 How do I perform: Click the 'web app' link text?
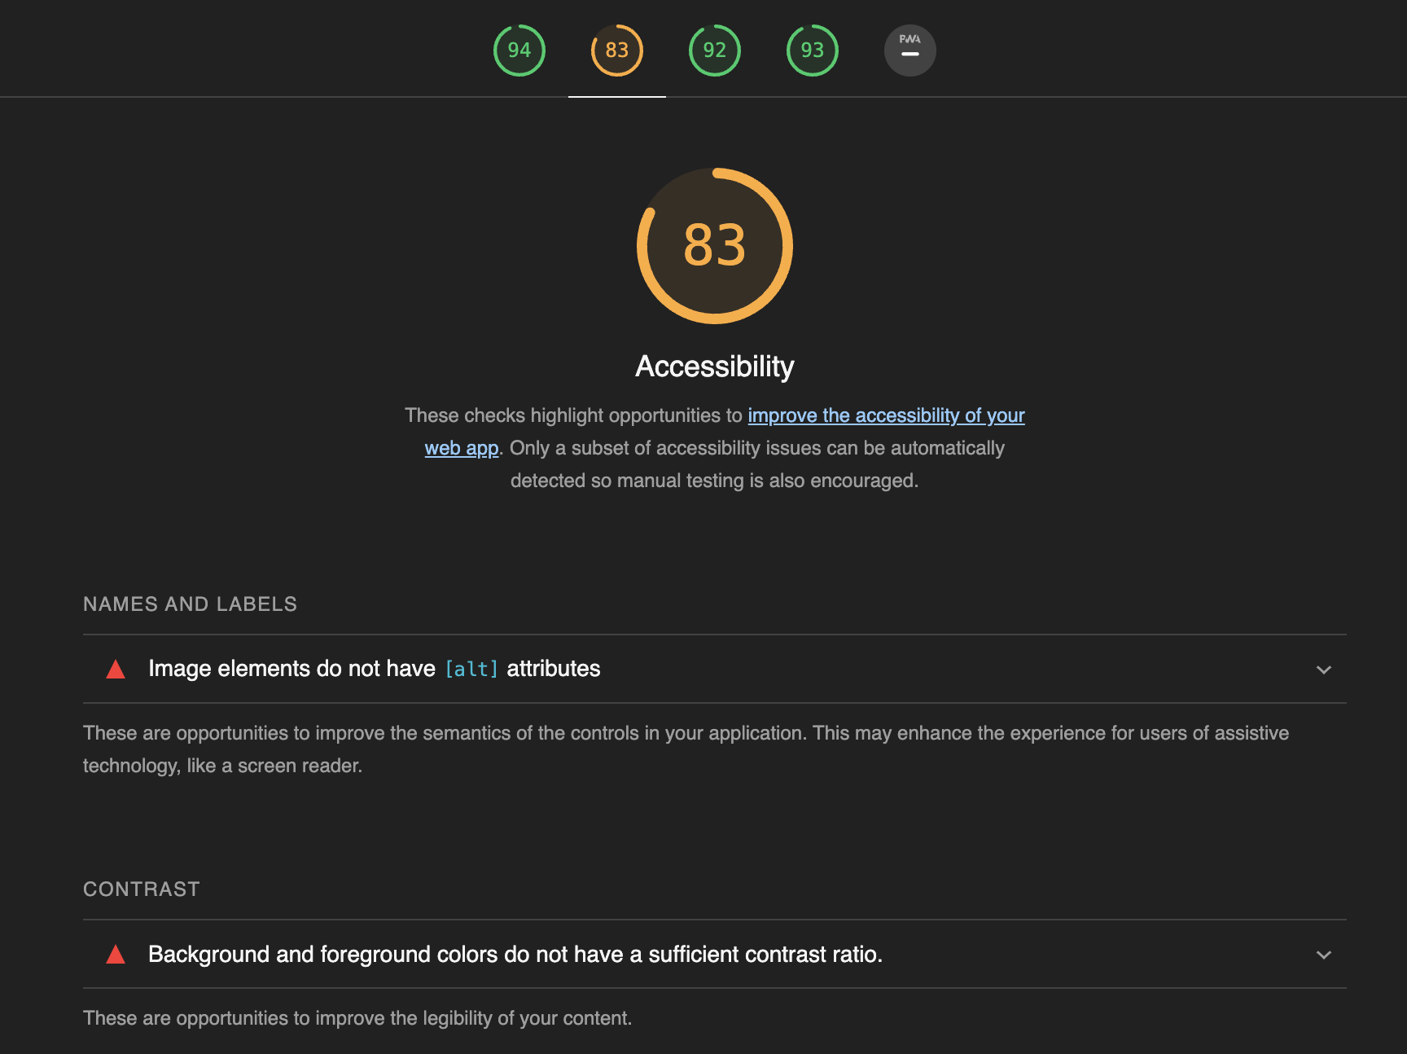[x=462, y=448]
